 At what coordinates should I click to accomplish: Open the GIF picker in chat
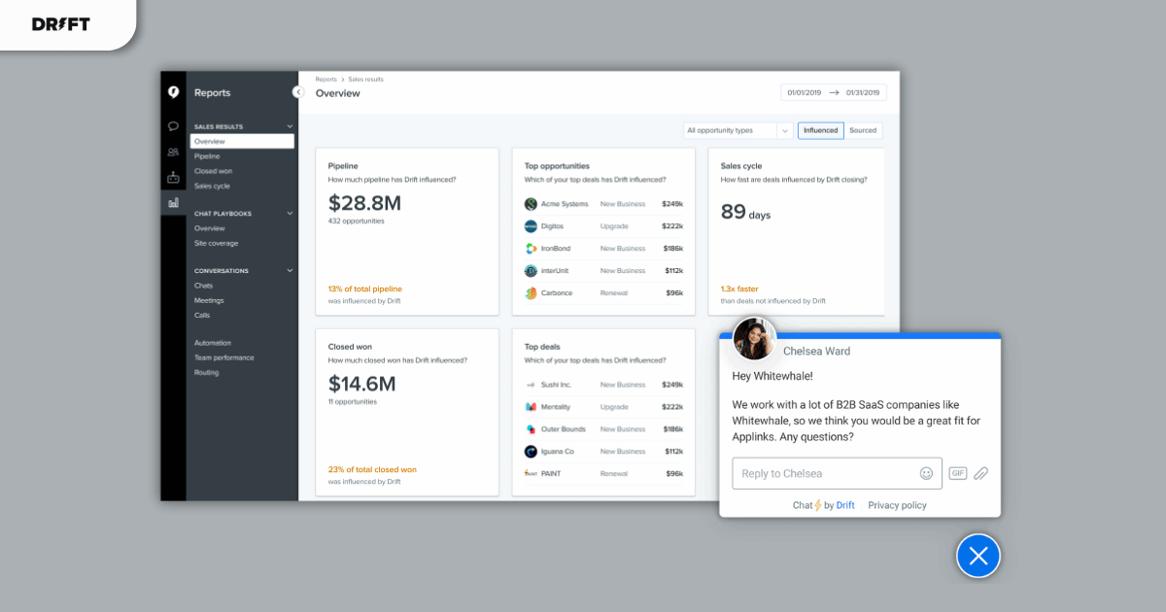pyautogui.click(x=958, y=473)
